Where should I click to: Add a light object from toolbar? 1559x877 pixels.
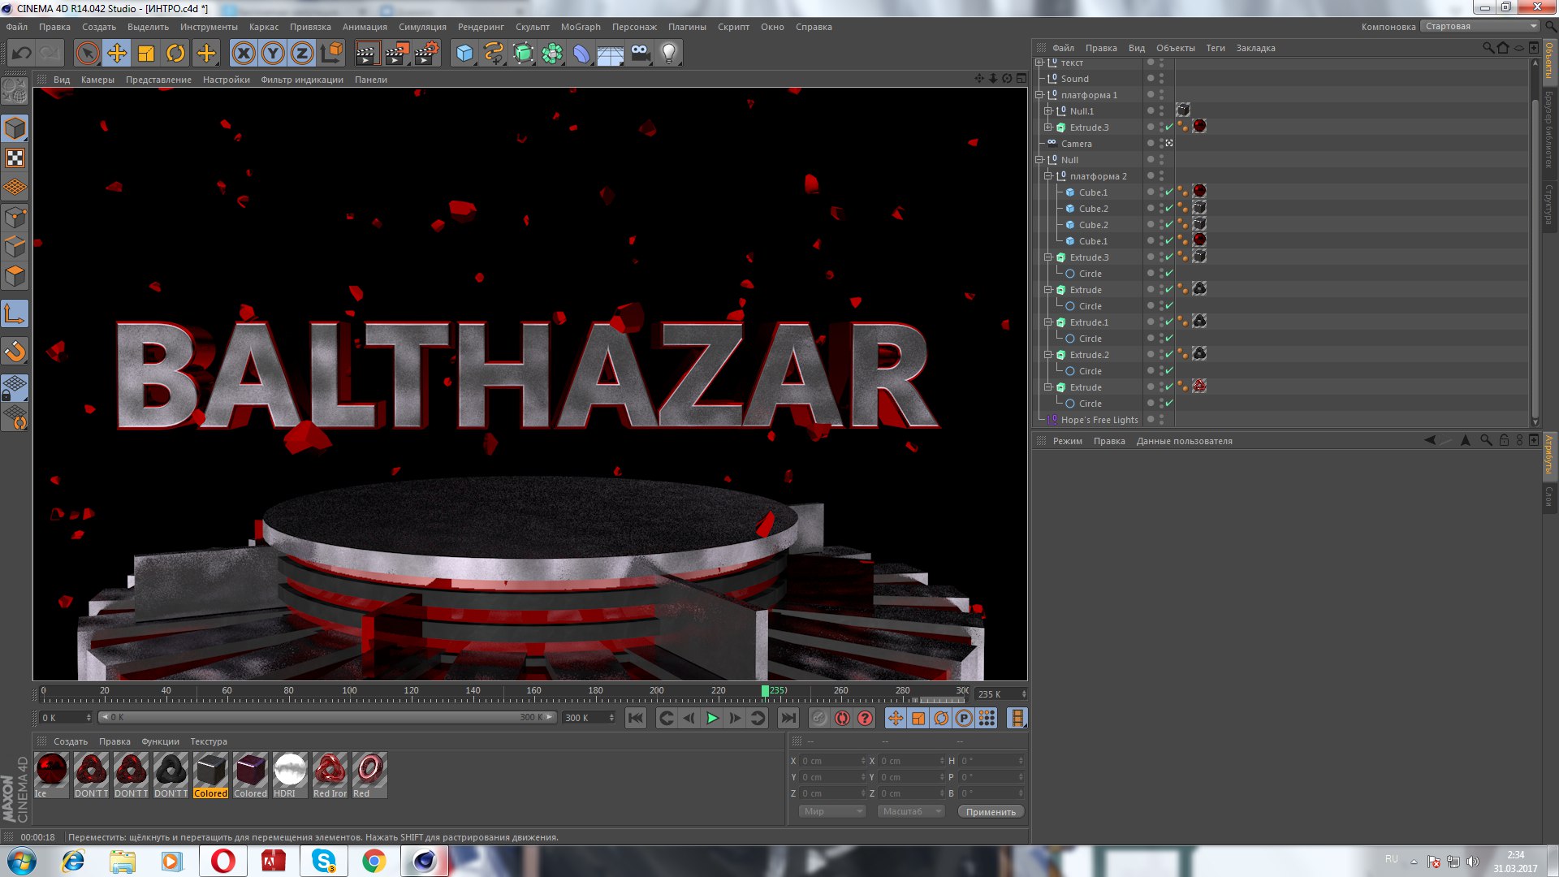coord(668,54)
